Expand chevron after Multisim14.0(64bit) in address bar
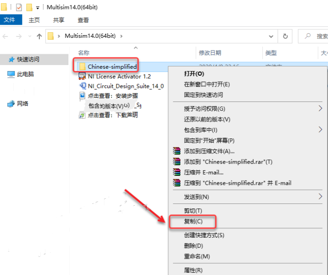The width and height of the screenshot is (328, 275). [x=121, y=36]
